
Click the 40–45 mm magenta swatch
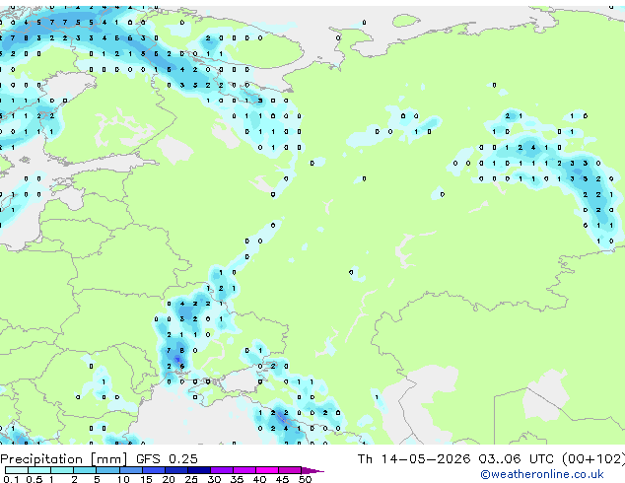pos(267,470)
